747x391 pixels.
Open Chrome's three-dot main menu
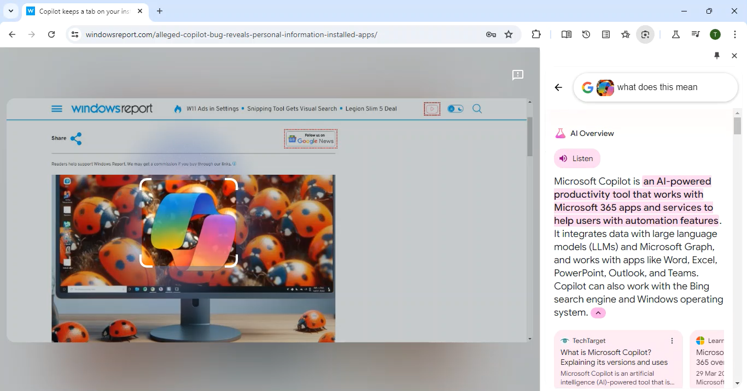tap(735, 34)
